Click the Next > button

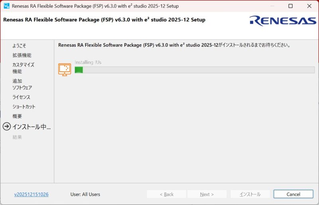[207, 194]
